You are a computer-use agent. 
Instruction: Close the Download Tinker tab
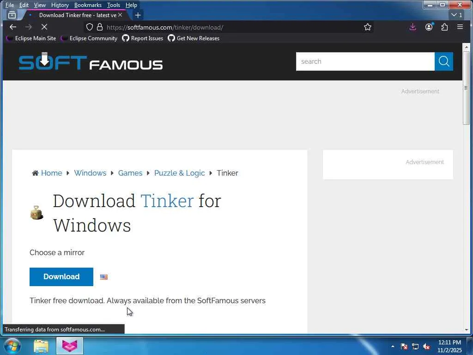[x=120, y=15]
